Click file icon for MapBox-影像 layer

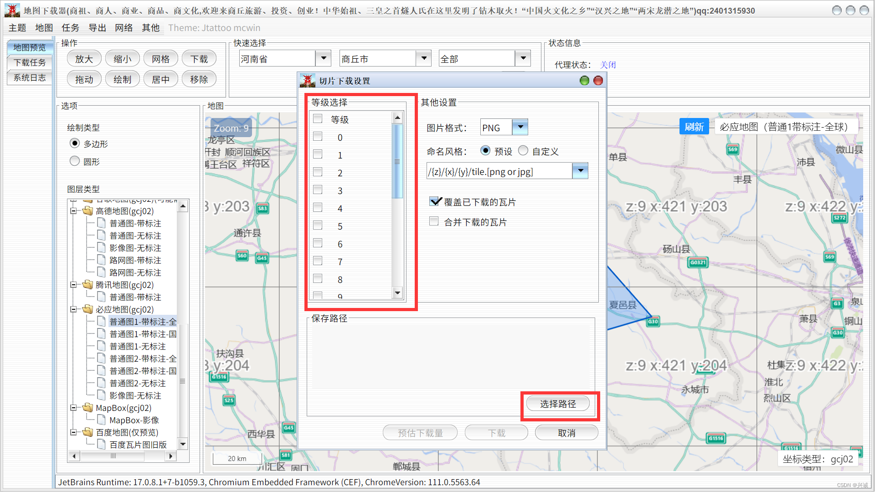pos(102,420)
